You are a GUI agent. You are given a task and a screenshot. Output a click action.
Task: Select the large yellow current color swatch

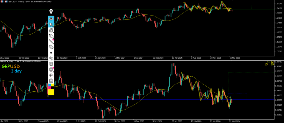[x=51, y=92]
